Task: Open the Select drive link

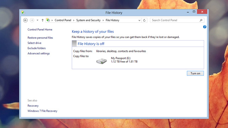Action: (35, 43)
